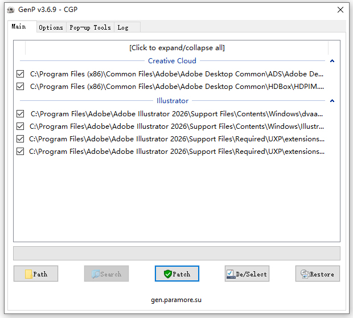Click the De/Select button label

click(x=251, y=274)
